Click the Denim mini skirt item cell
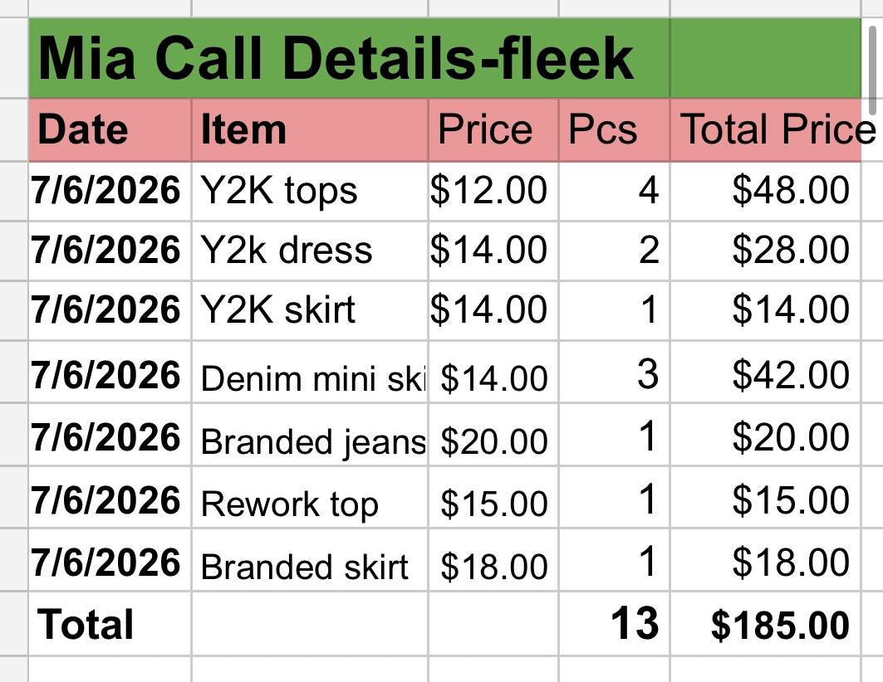The width and height of the screenshot is (883, 682). click(310, 372)
